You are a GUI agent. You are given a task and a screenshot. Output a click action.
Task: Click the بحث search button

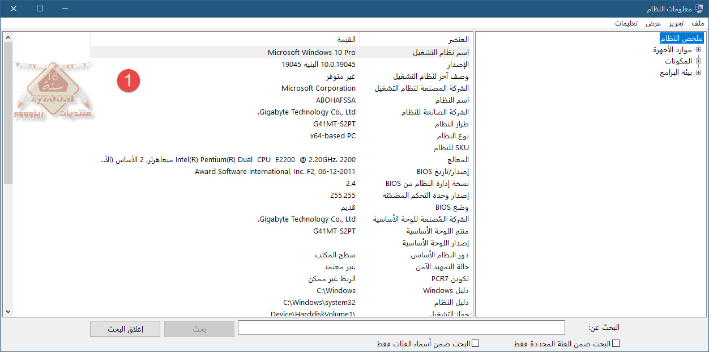coord(199,329)
